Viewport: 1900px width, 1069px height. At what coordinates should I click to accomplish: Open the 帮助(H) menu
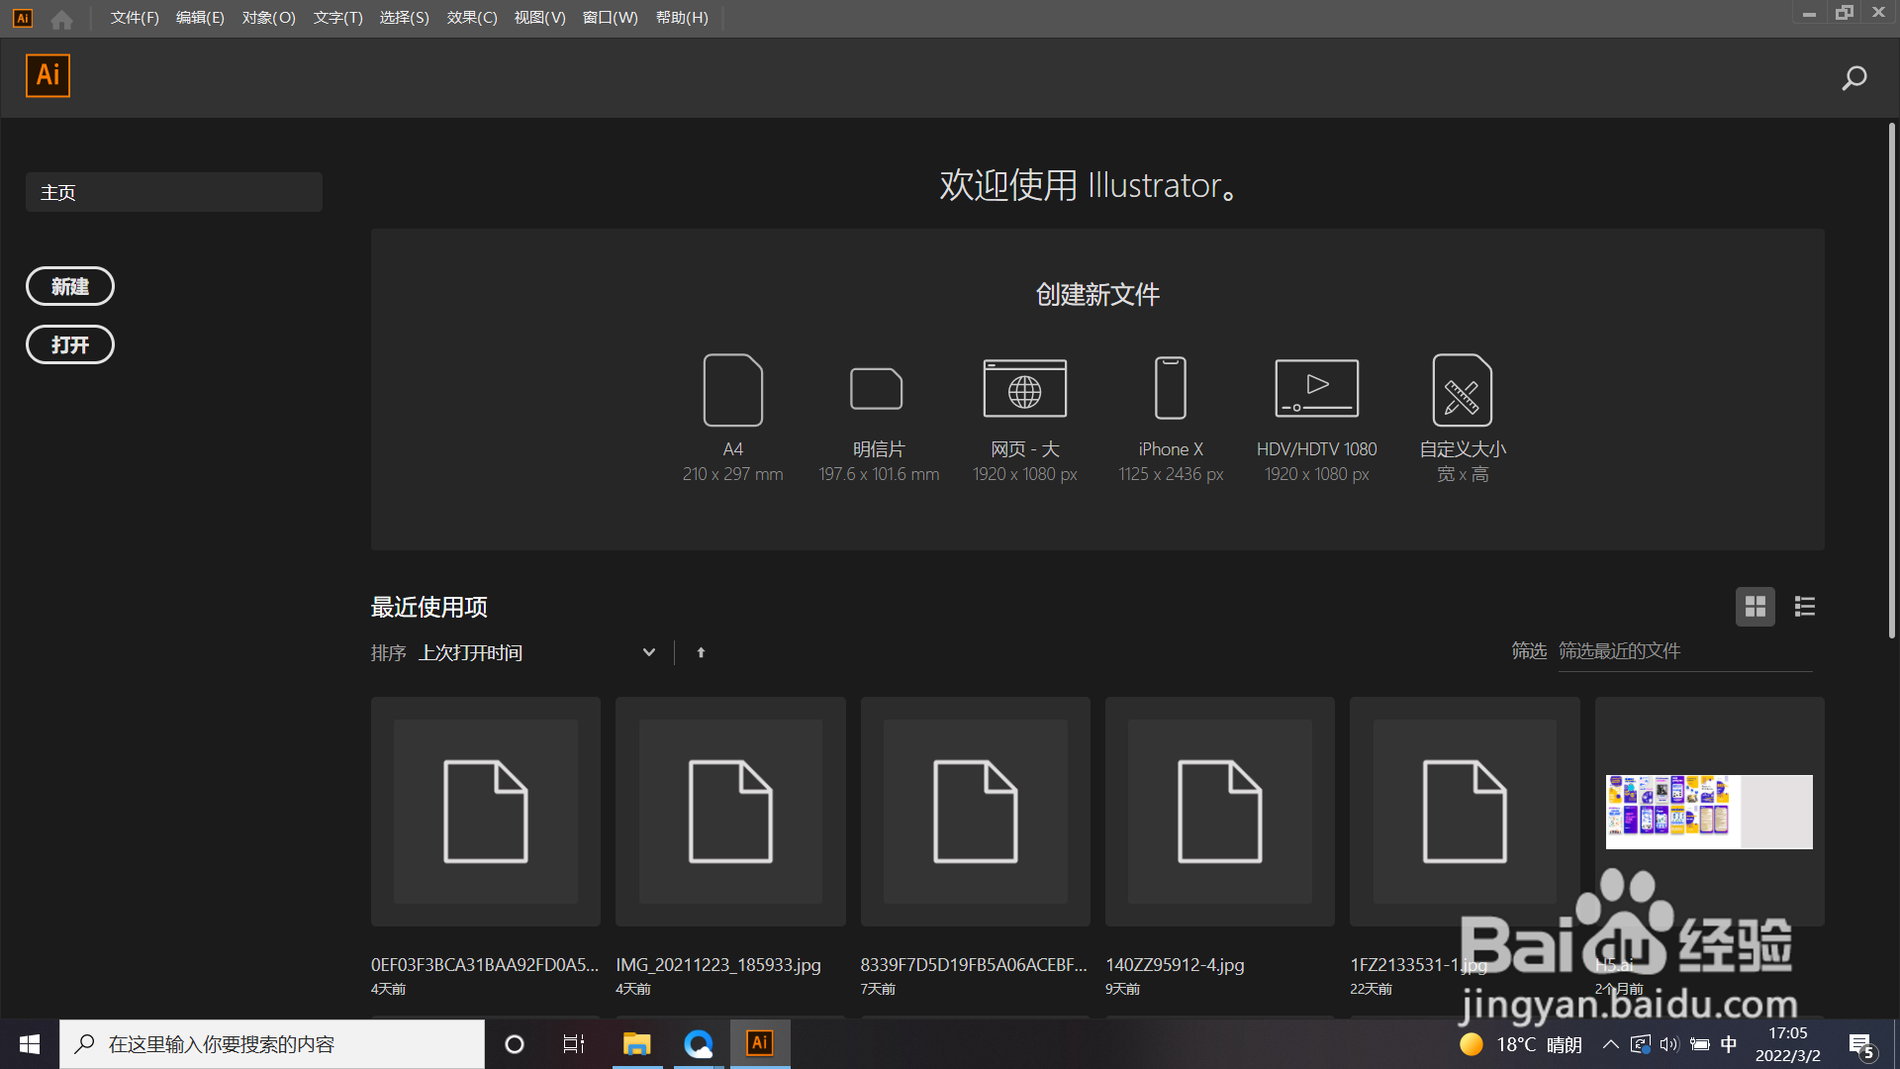pos(683,18)
